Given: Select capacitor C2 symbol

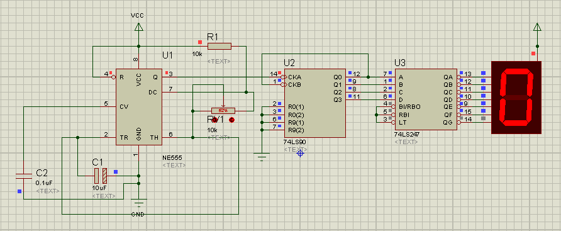Looking at the screenshot, I should (x=24, y=176).
